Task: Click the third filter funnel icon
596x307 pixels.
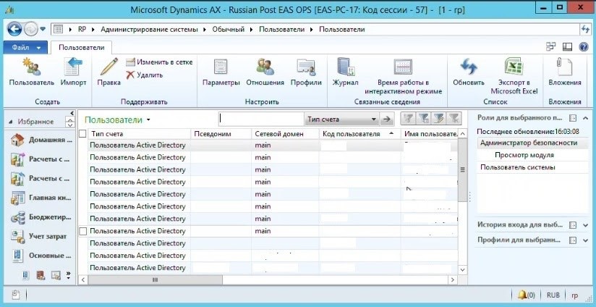Action: (x=438, y=119)
